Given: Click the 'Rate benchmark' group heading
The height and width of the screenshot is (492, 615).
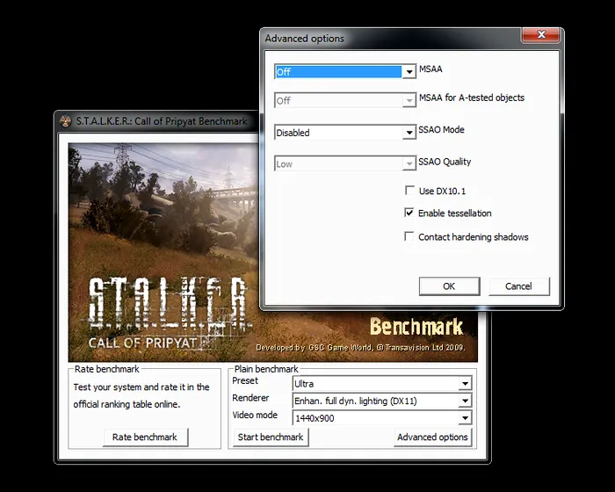Looking at the screenshot, I should click(106, 369).
